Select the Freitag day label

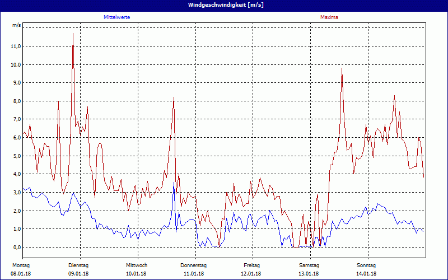pos(251,265)
